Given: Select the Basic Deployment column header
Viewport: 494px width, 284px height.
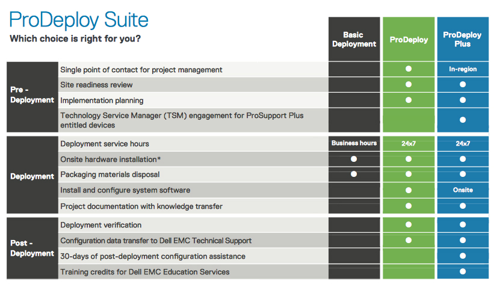Looking at the screenshot, I should pyautogui.click(x=354, y=39).
